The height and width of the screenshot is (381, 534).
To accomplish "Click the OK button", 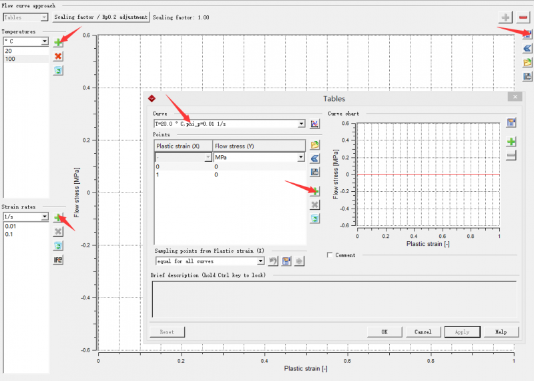I will coord(384,332).
